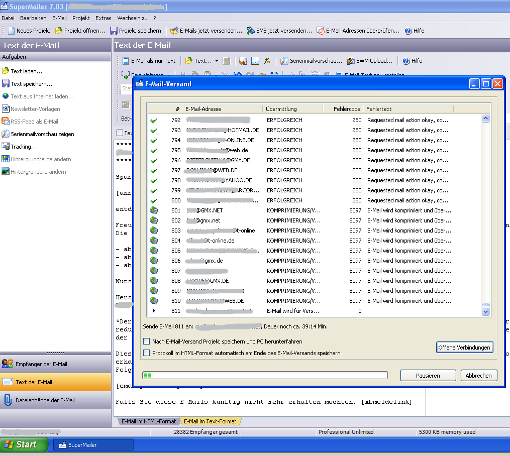This screenshot has width=510, height=456.
Task: Open Empfänger der E-Mail section
Action: pyautogui.click(x=56, y=364)
